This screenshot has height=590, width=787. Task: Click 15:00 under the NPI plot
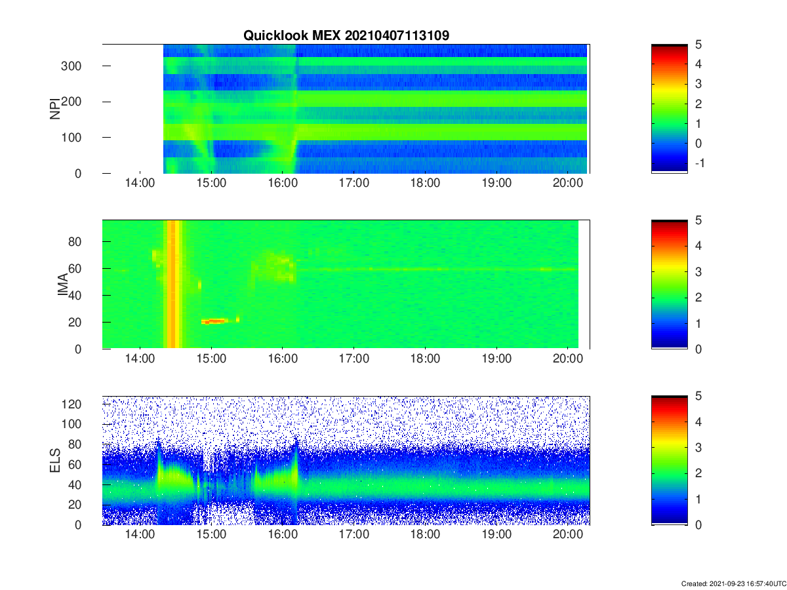point(211,184)
